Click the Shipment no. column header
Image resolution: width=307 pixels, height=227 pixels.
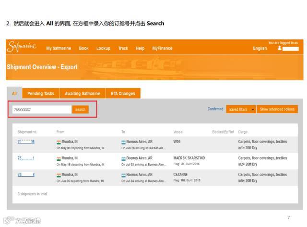27,132
